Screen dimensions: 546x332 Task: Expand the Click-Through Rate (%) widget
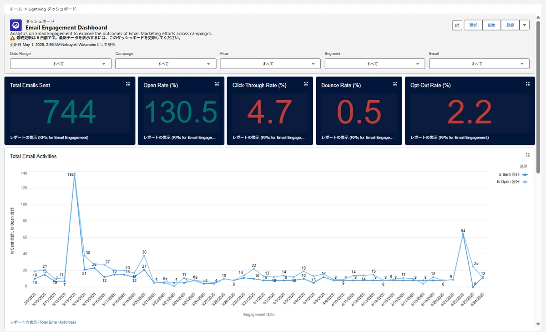pyautogui.click(x=306, y=84)
